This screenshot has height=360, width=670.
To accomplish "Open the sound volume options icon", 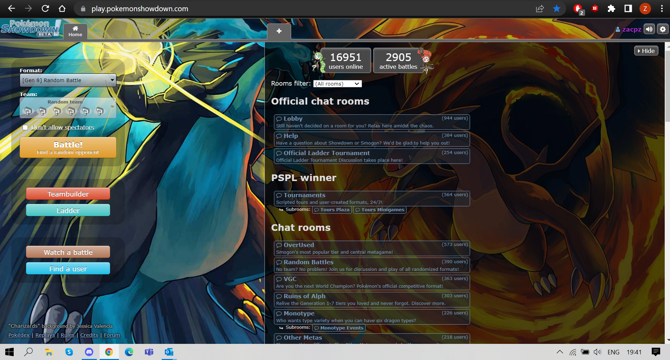I will coord(649,29).
